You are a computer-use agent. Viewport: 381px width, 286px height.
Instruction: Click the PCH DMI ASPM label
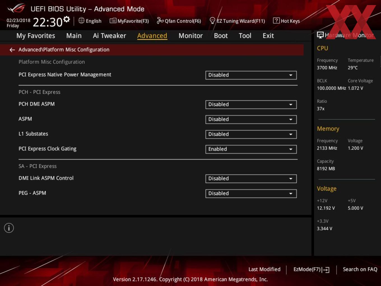pyautogui.click(x=36, y=104)
